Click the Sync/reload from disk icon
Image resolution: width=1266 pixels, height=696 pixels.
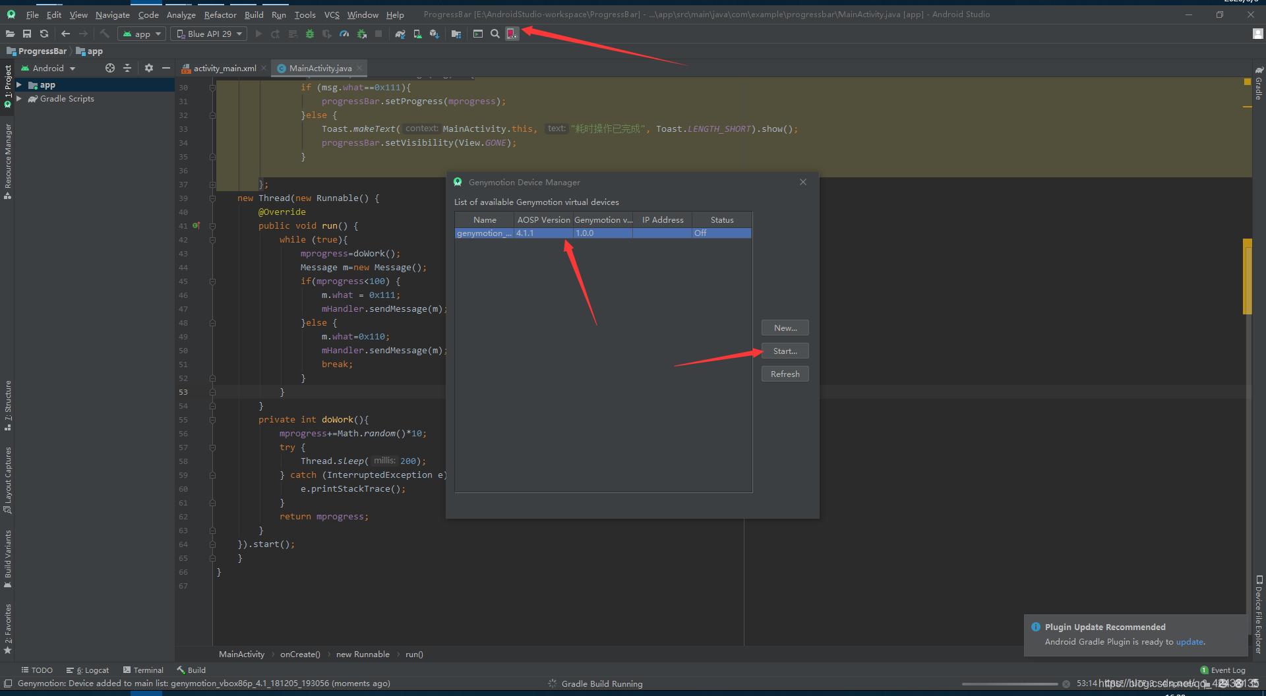click(x=44, y=34)
